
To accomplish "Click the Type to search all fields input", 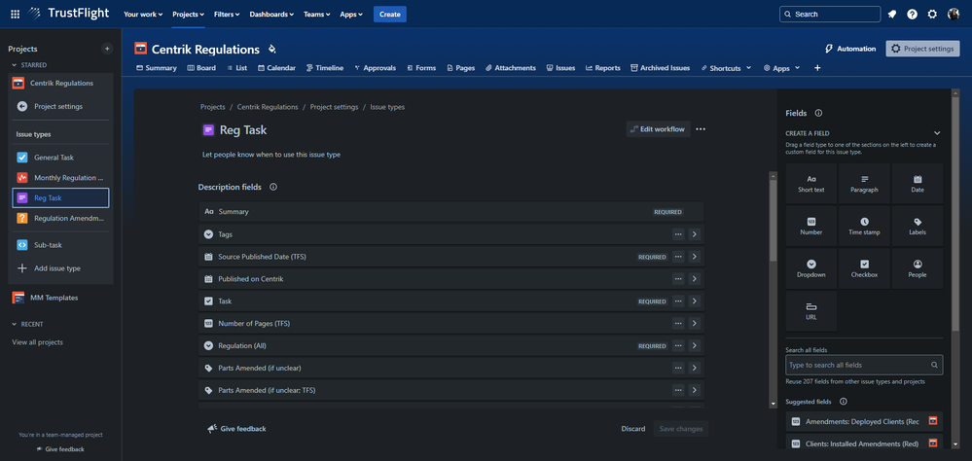I will coord(864,365).
